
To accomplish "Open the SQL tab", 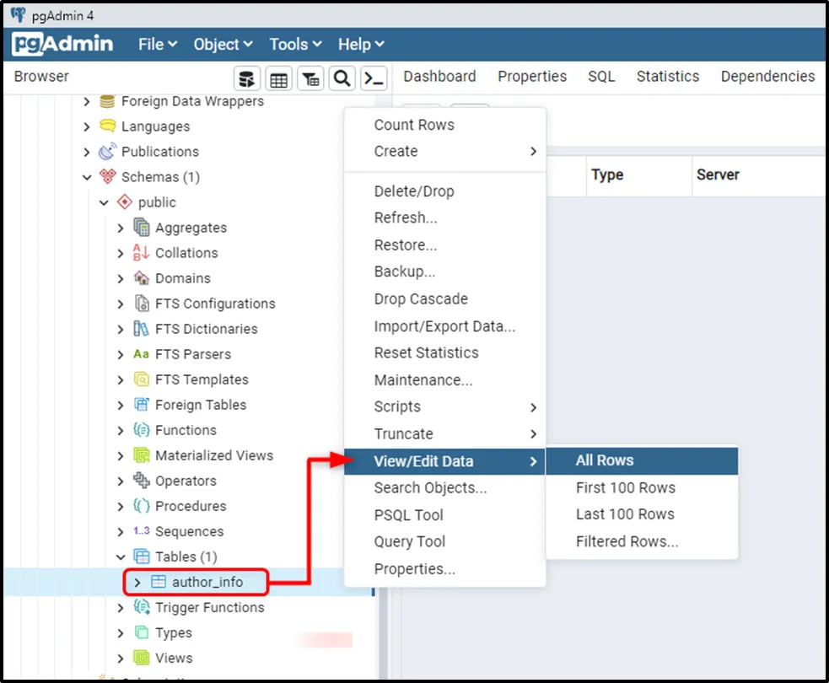I will [601, 76].
